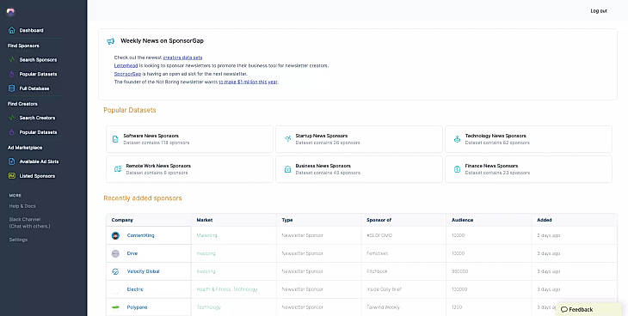628x316 pixels.
Task: Click the Polypane green logo
Action: [115, 307]
